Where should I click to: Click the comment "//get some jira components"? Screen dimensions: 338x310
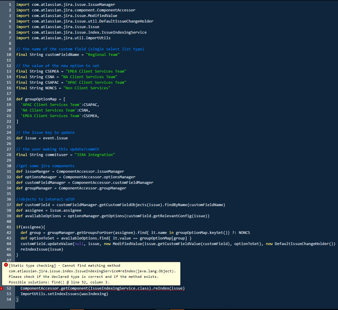45,166
